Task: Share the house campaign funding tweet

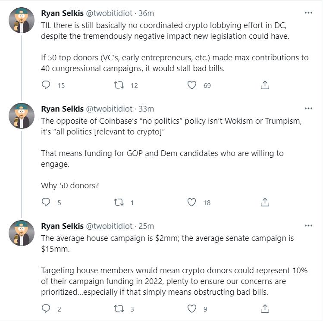Action: point(265,309)
